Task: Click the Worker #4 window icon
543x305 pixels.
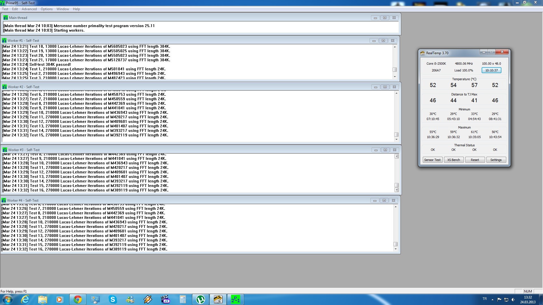Action: [4, 200]
